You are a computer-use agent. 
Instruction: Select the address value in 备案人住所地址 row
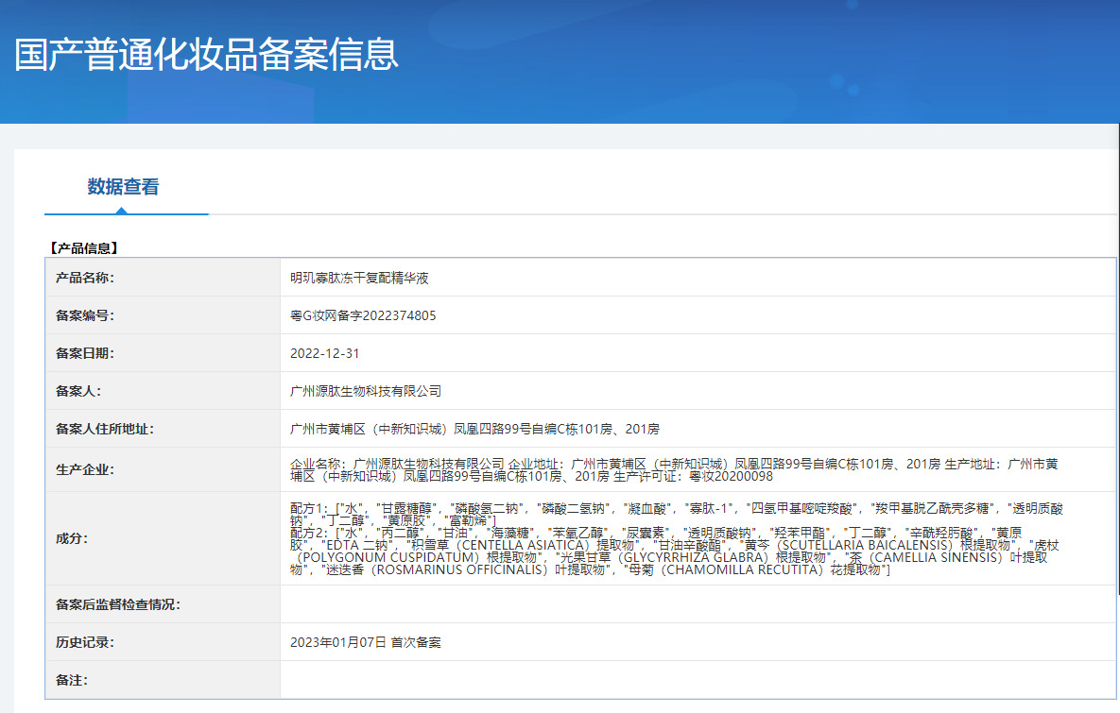pos(474,429)
